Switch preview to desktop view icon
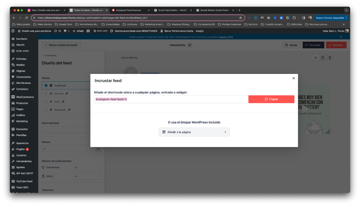The image size is (360, 206). click(x=315, y=57)
